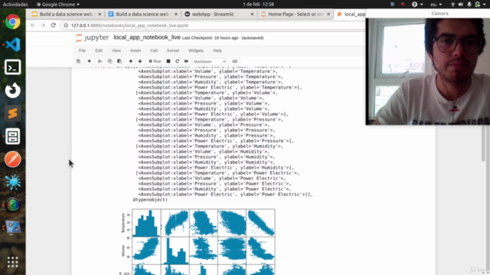Image resolution: width=490 pixels, height=275 pixels.
Task: Focus the Chrome address bar URL
Action: 129,25
